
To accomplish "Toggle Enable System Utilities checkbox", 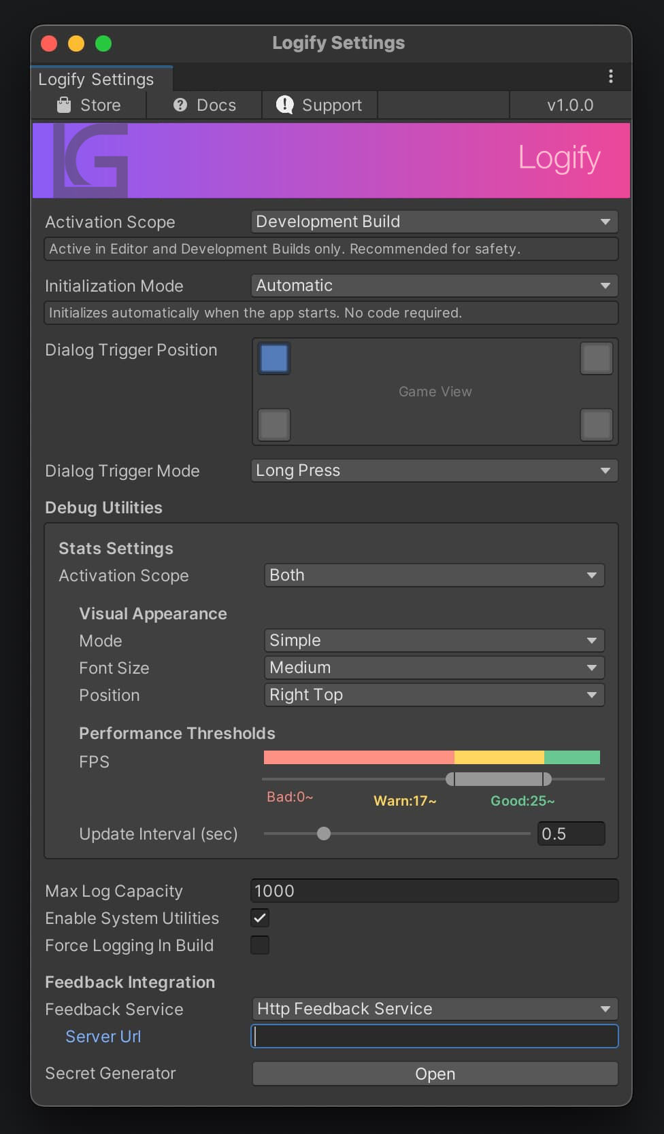I will point(260,918).
